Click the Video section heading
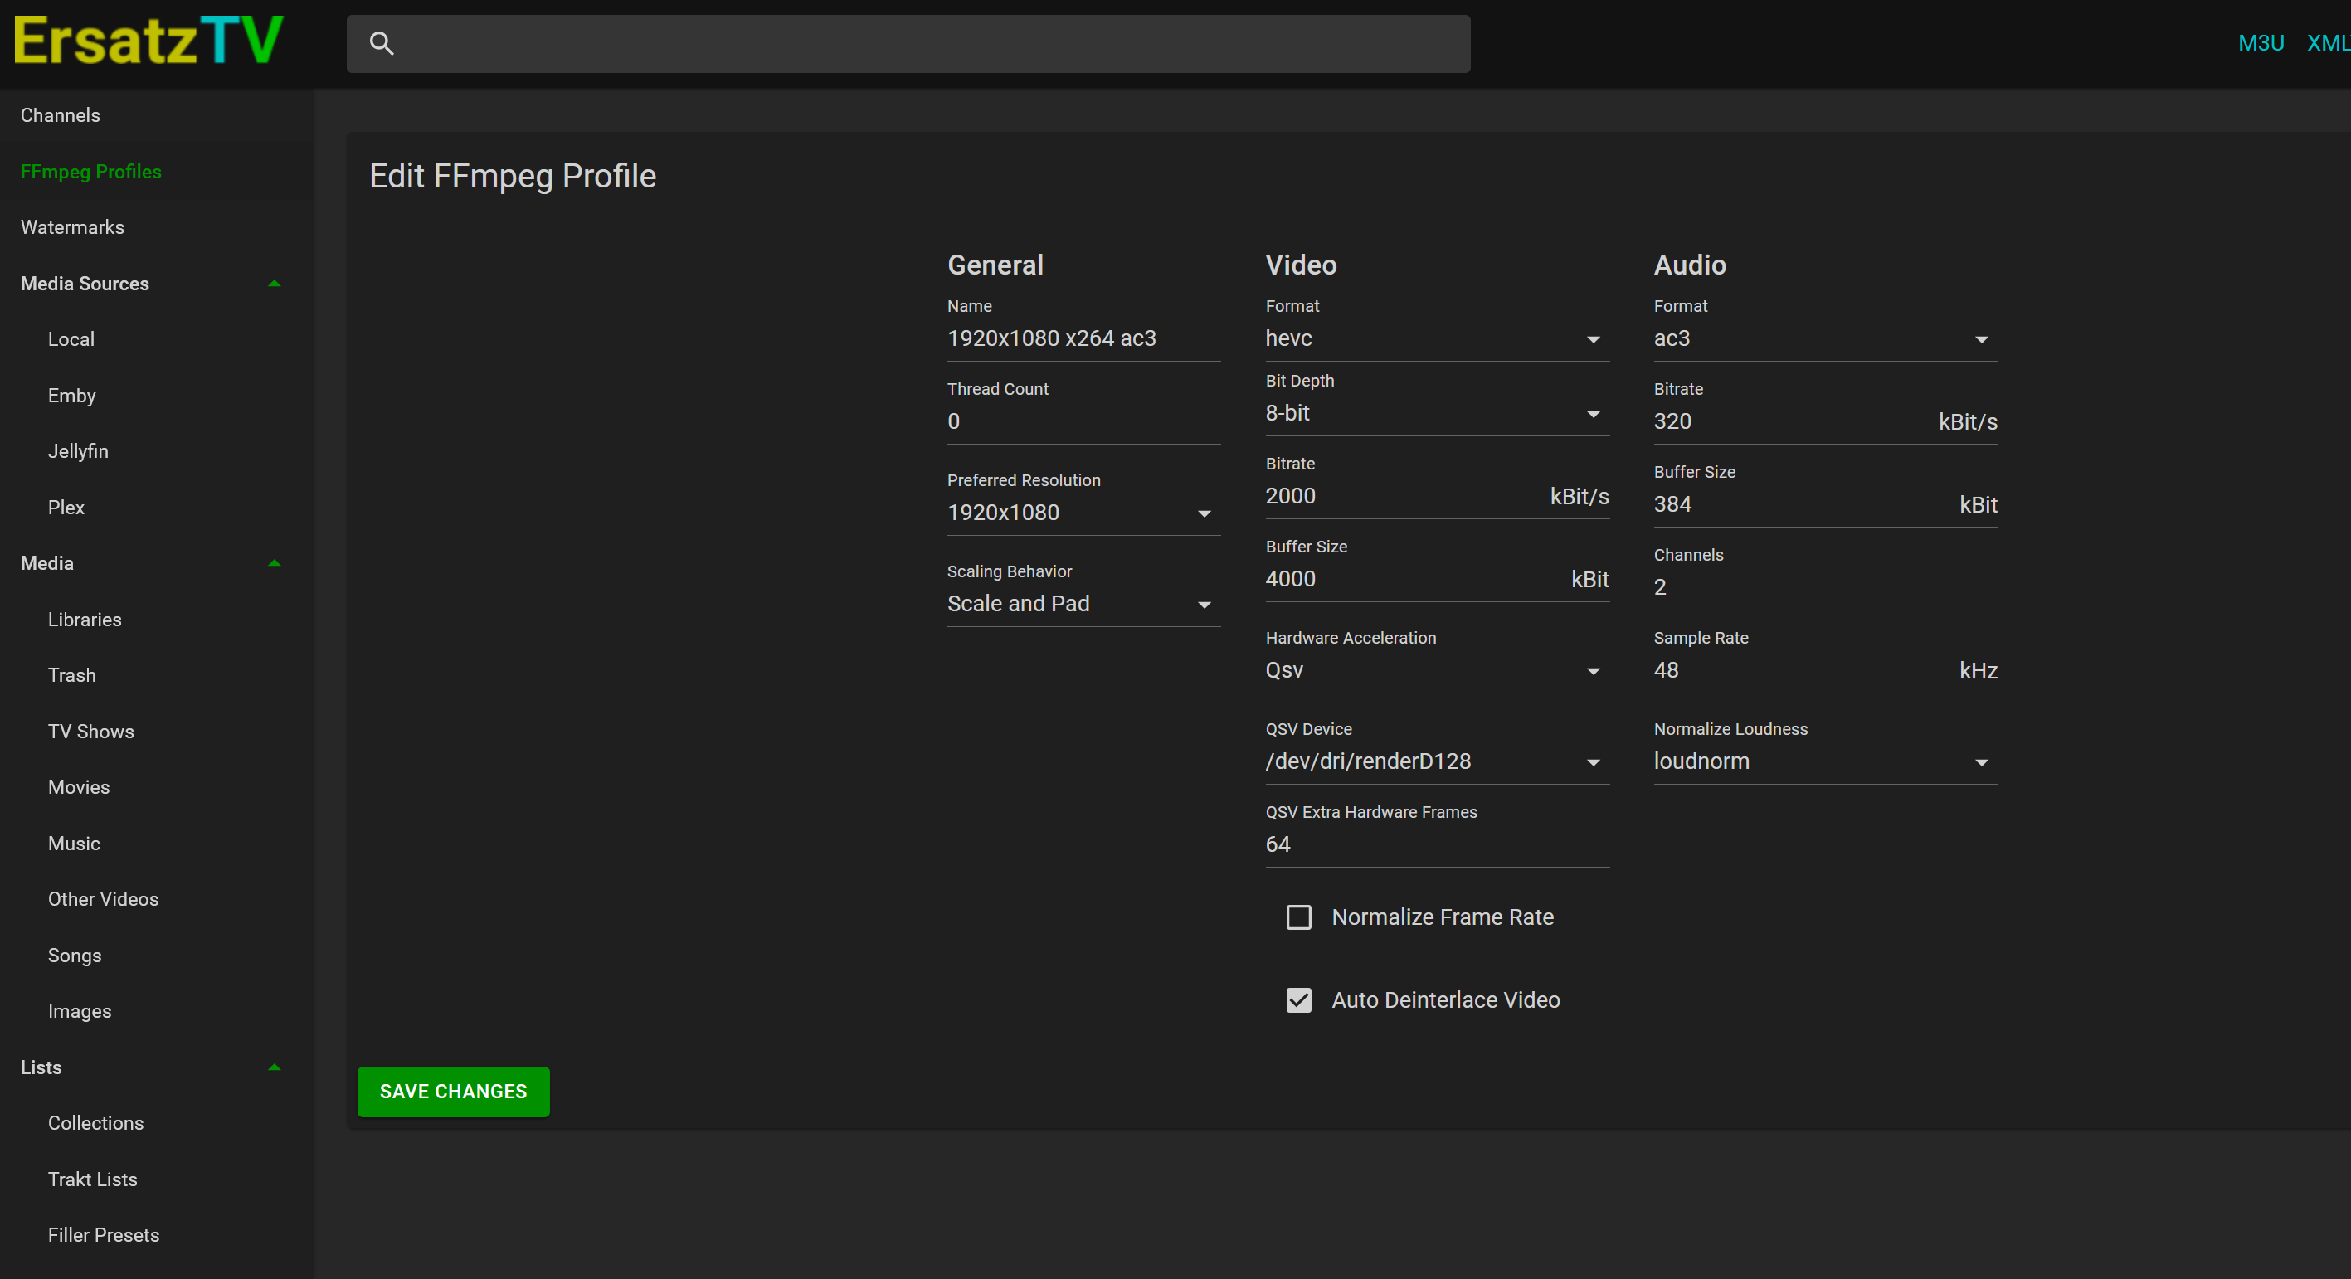Screen dimensions: 2351x1279 point(1301,265)
